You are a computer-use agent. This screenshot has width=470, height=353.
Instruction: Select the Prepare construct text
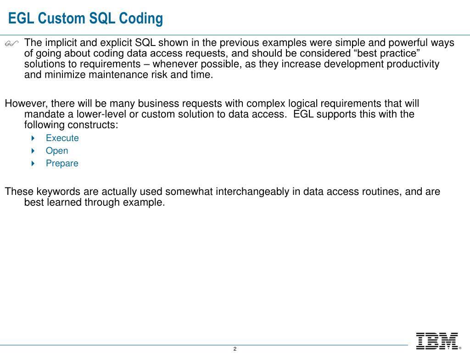click(x=62, y=163)
